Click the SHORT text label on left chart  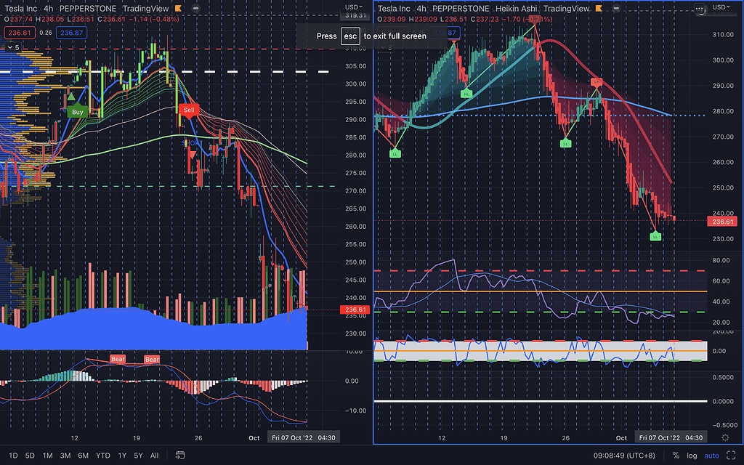[192, 143]
